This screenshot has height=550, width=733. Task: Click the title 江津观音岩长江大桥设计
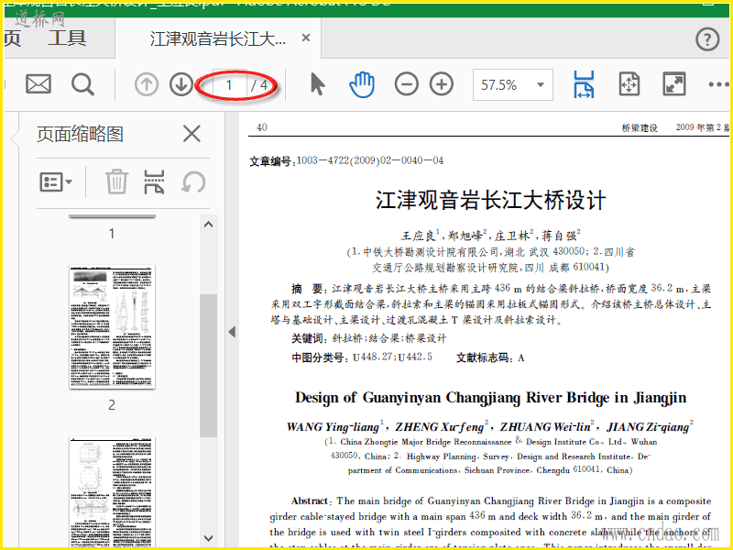click(491, 200)
